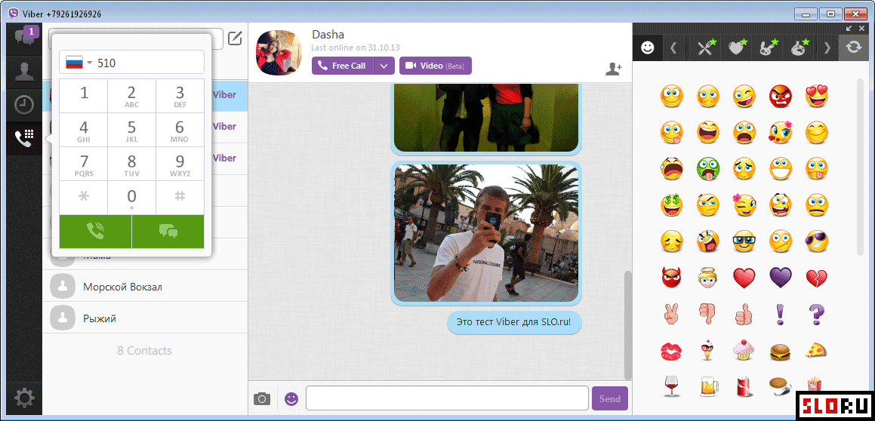
Task: Toggle the emoticon panel smiley button
Action: point(291,398)
